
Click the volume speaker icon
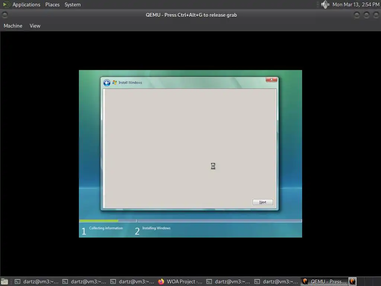coord(325,4)
